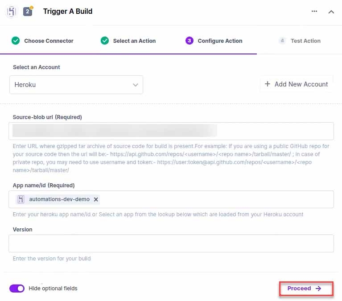
Task: Click the purple step 3 circle icon
Action: (x=190, y=41)
